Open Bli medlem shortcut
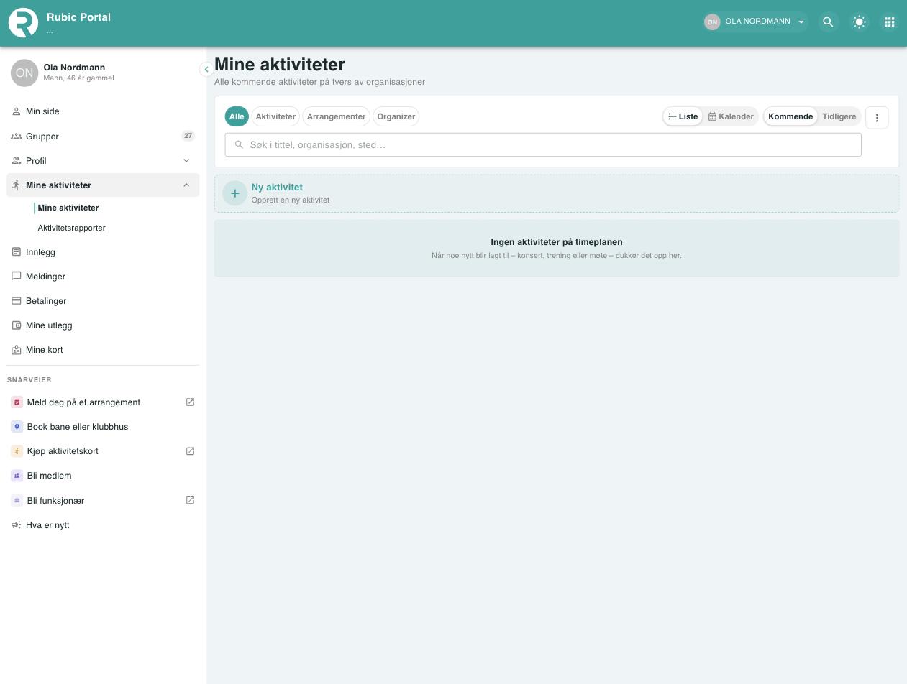The height and width of the screenshot is (684, 907). pyautogui.click(x=103, y=476)
